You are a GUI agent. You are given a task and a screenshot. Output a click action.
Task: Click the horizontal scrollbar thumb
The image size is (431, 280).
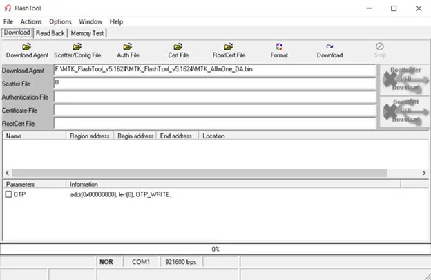click(x=200, y=173)
